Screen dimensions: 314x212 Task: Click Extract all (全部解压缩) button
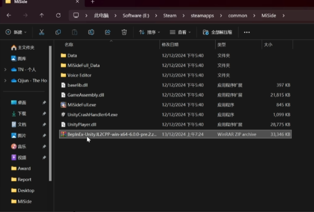coord(217,32)
